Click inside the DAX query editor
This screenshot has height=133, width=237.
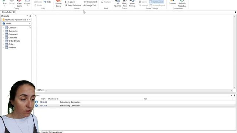tap(134, 51)
